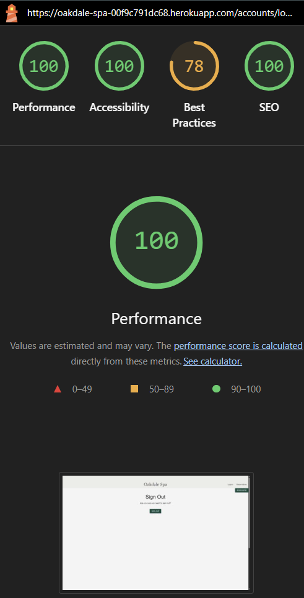Click the red triangle 0–49 legend icon

pos(58,389)
